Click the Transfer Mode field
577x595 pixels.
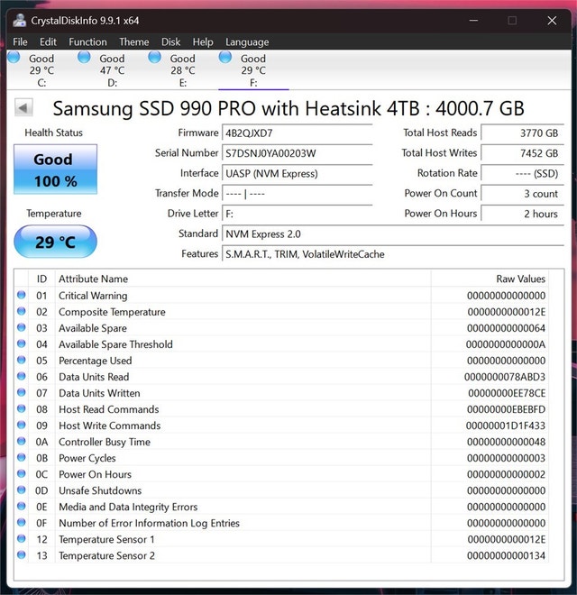[297, 194]
